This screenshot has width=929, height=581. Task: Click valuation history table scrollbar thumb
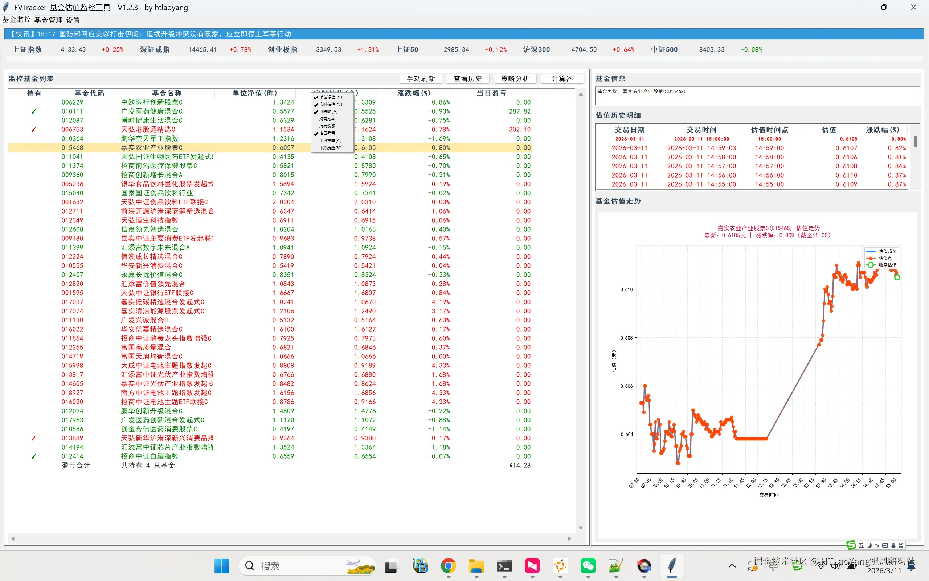915,141
